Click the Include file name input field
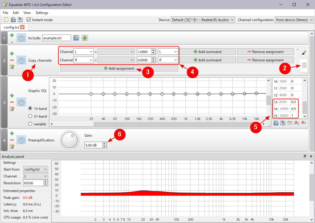This screenshot has width=315, height=223. (x=56, y=38)
